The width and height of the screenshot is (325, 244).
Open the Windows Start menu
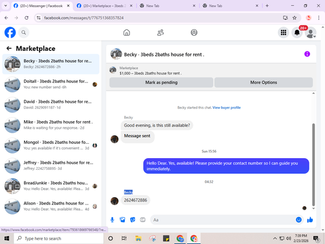click(x=6, y=239)
